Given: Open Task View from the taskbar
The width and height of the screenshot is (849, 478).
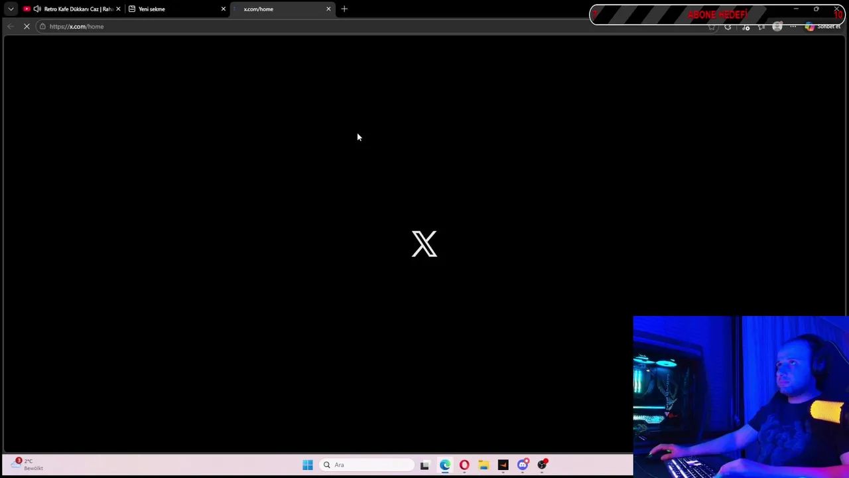Looking at the screenshot, I should (424, 465).
